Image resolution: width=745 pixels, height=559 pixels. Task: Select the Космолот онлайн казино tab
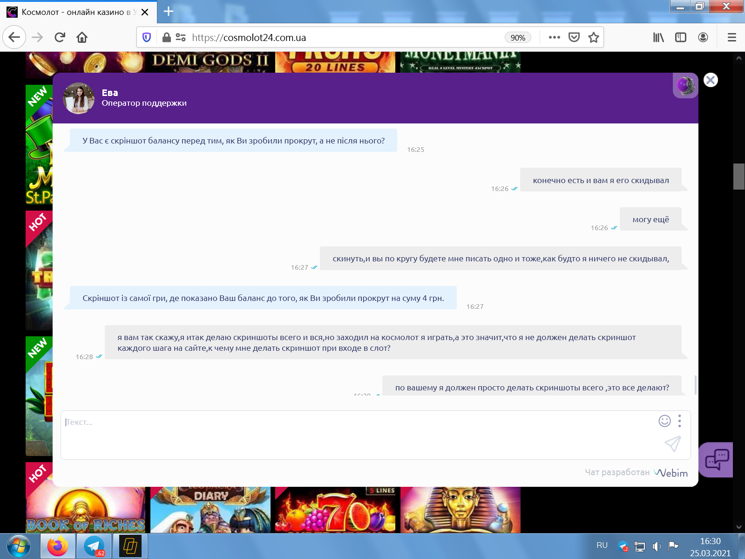[x=78, y=12]
